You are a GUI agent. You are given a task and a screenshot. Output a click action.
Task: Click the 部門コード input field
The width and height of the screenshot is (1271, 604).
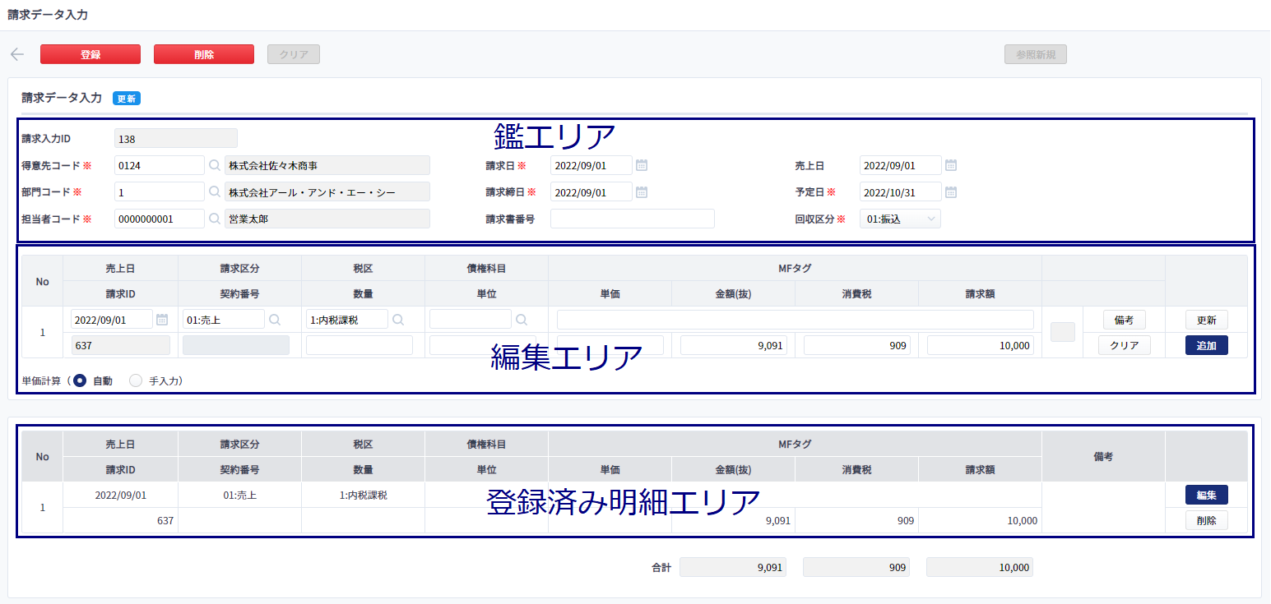[x=160, y=192]
